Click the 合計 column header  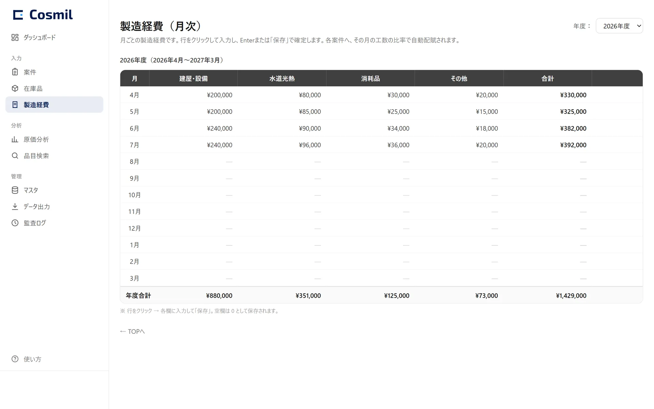(x=548, y=79)
